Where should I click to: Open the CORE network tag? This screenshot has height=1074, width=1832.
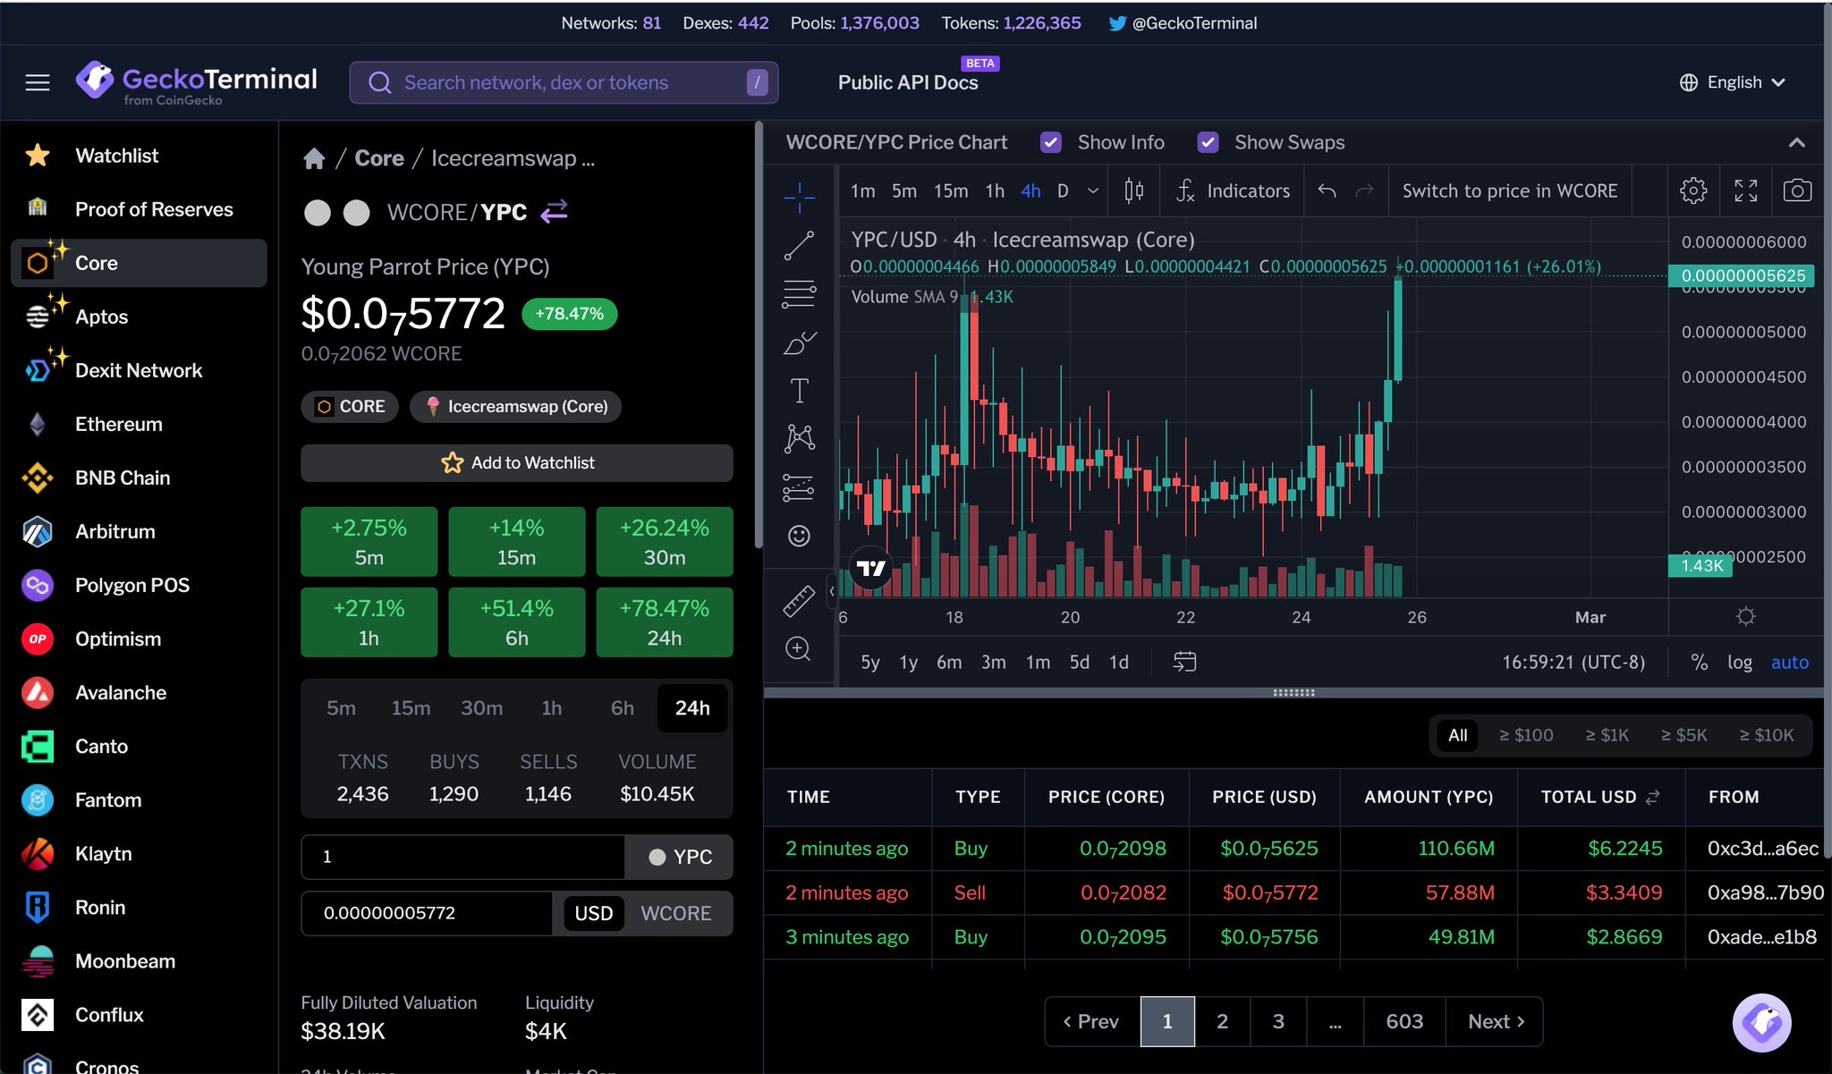coord(350,406)
